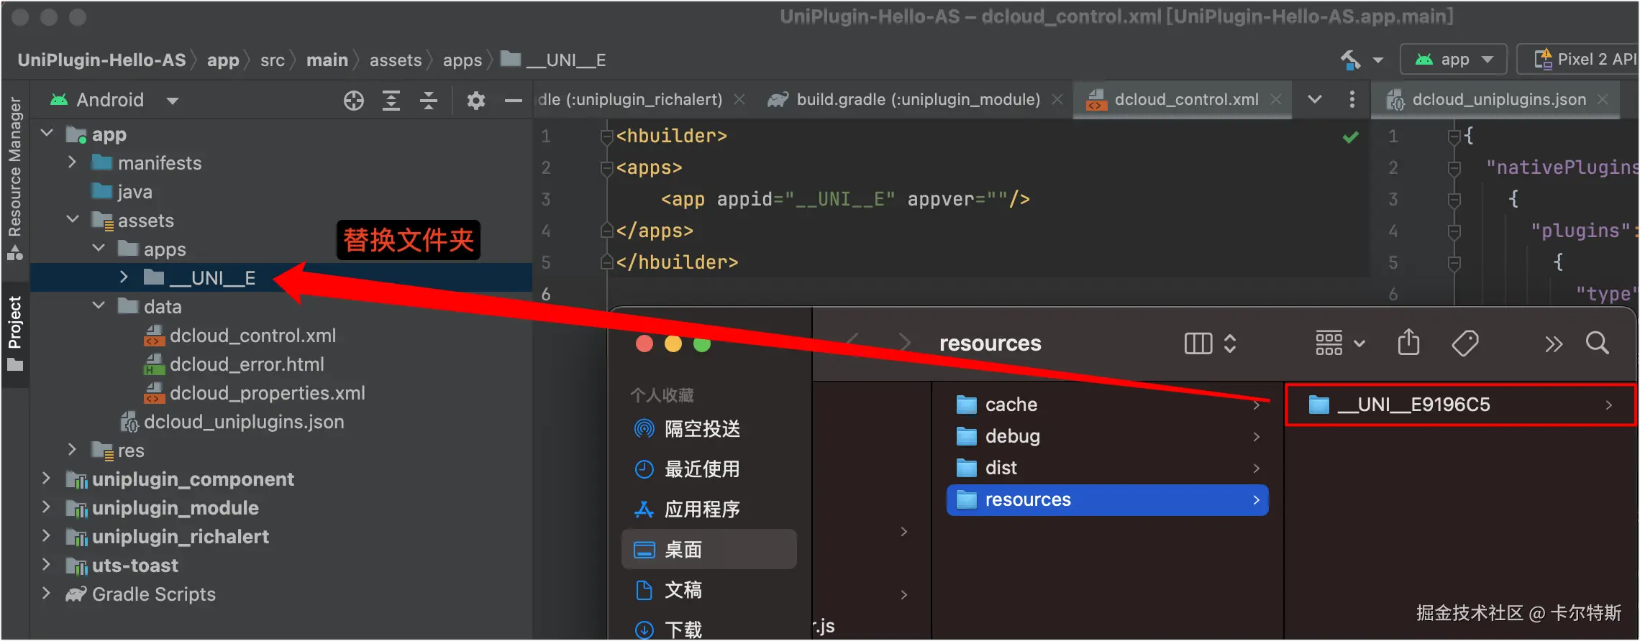The image size is (1640, 641).
Task: Show hidden editor tabs dropdown chevron
Action: point(1315,100)
